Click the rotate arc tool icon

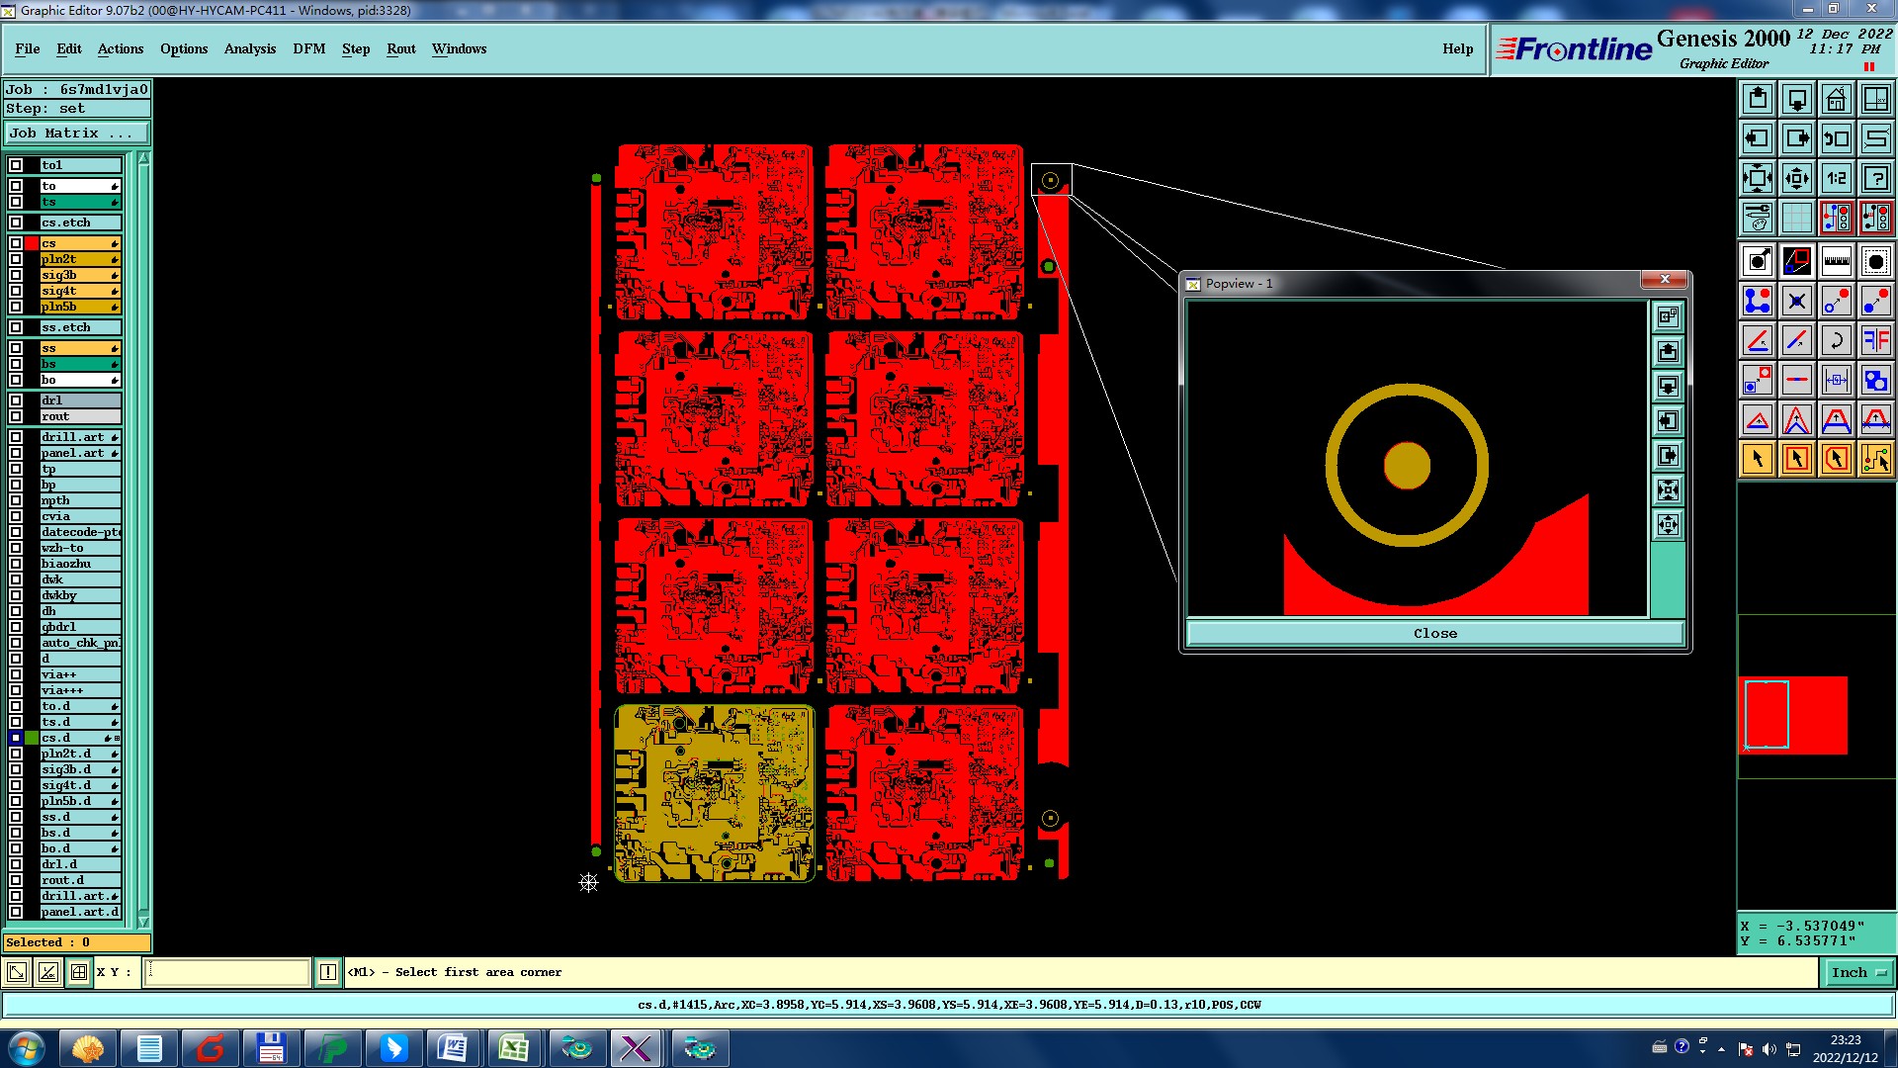click(x=1836, y=340)
